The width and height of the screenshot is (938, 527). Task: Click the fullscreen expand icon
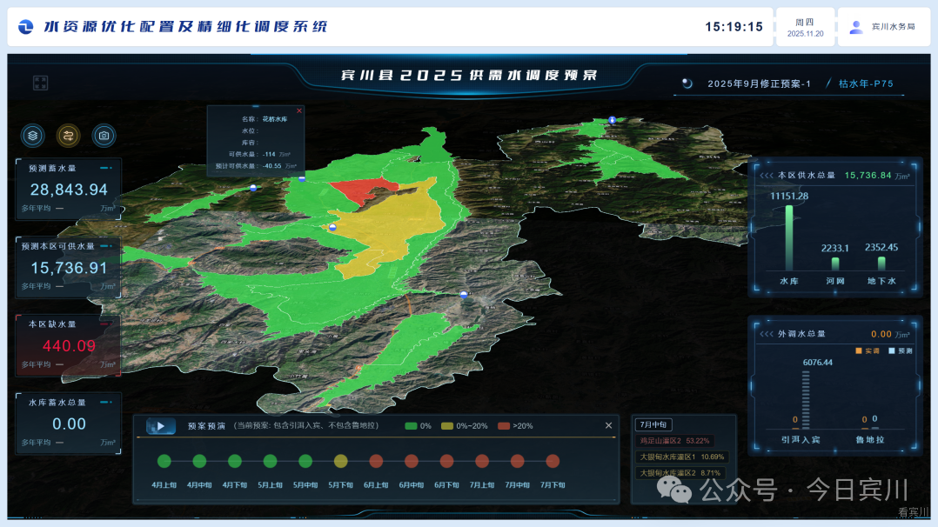40,83
